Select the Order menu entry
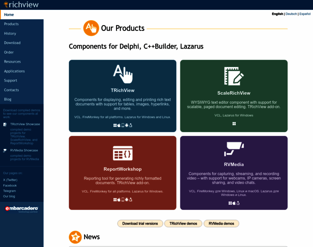 (x=9, y=52)
